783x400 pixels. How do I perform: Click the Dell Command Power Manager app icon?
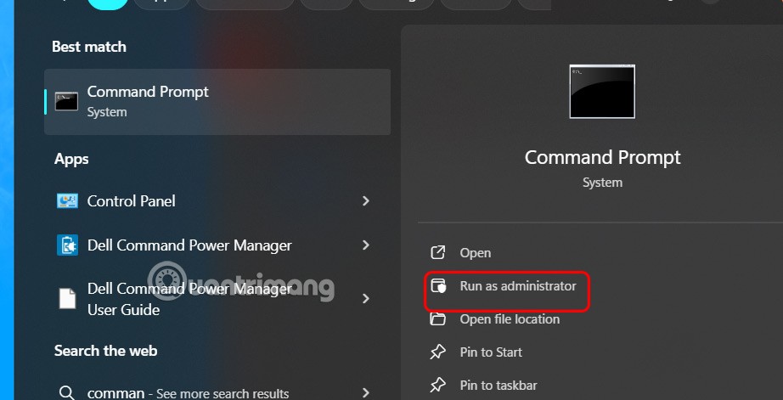(x=67, y=245)
